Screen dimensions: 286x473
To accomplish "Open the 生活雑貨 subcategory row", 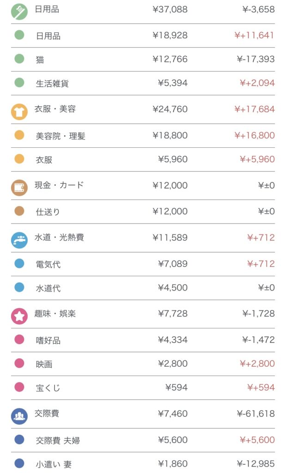I will coord(52,84).
